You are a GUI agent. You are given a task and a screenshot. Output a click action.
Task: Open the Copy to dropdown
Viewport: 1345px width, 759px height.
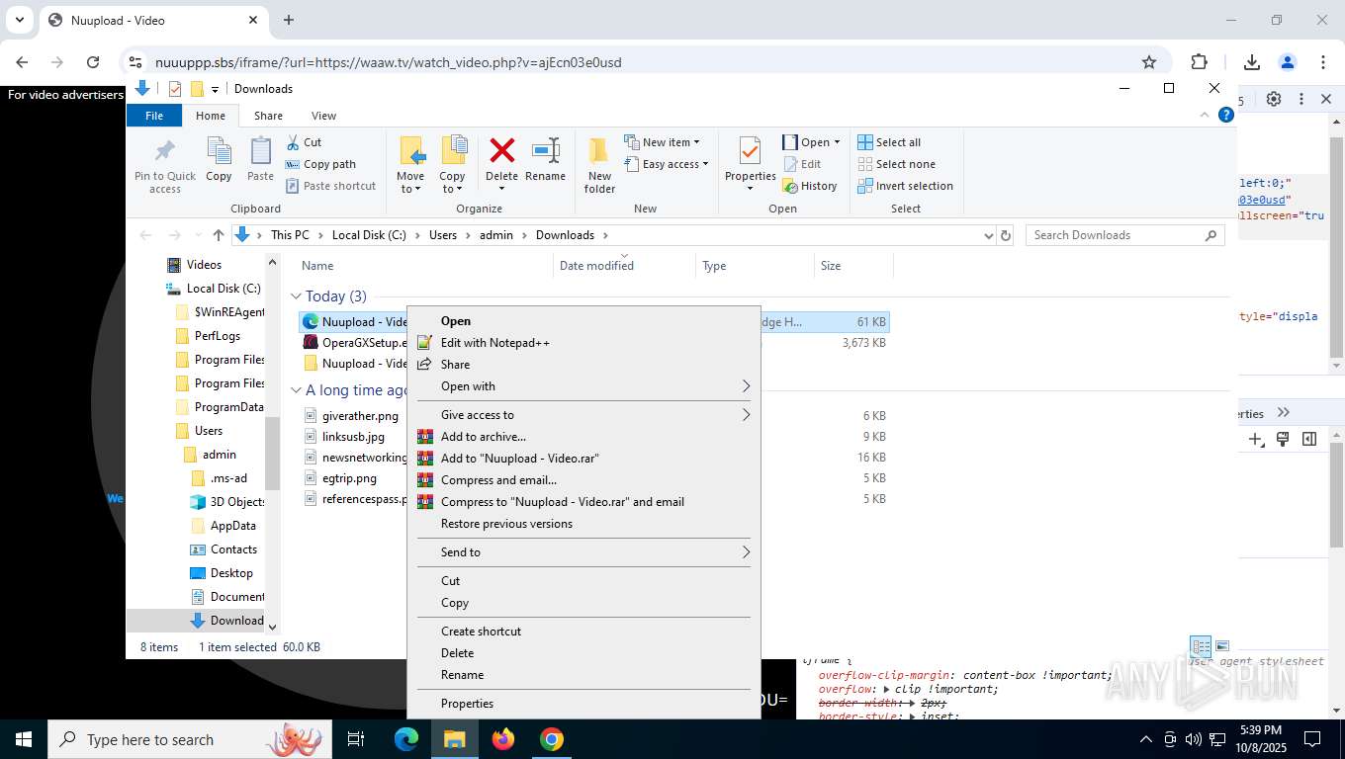pyautogui.click(x=452, y=165)
